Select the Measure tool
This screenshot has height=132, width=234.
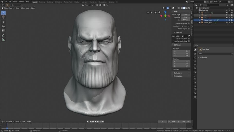(3, 40)
